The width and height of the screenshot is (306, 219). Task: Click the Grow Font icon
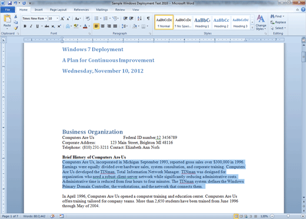[x=62, y=19]
